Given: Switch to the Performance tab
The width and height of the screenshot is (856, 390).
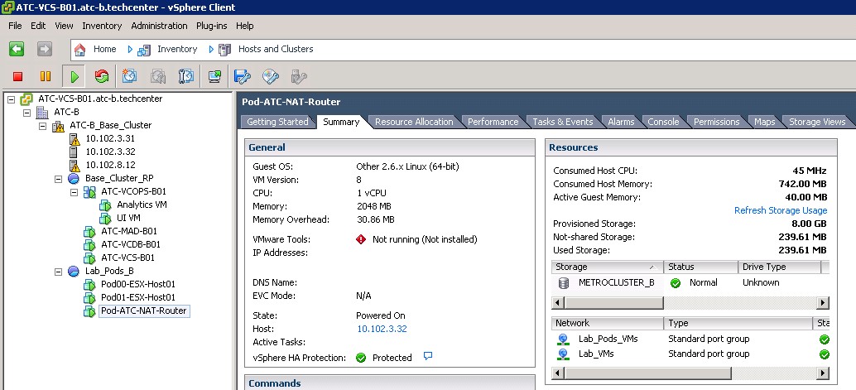Looking at the screenshot, I should (x=493, y=122).
